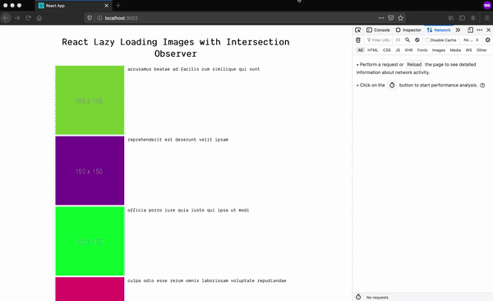Screen dimensions: 493x301
Task: Filter requests by HTML
Action: coord(372,50)
